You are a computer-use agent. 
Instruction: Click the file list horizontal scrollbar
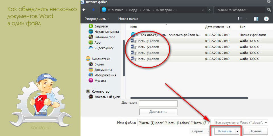coord(189,98)
